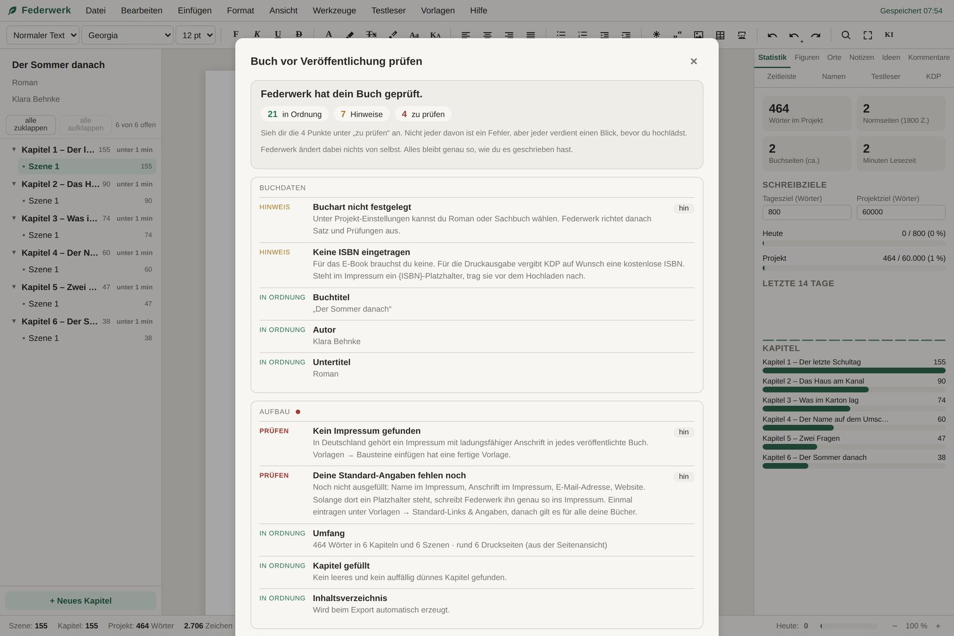Switch to the Figuren tab
954x636 pixels.
(807, 57)
